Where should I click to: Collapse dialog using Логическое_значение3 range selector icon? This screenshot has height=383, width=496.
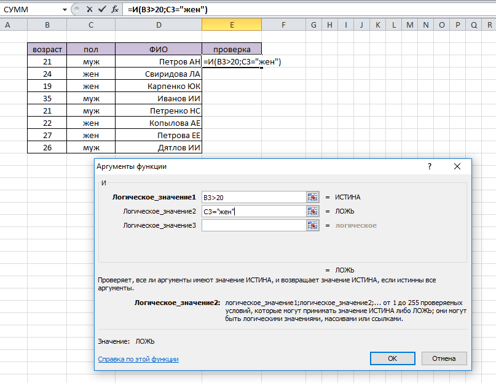point(312,225)
